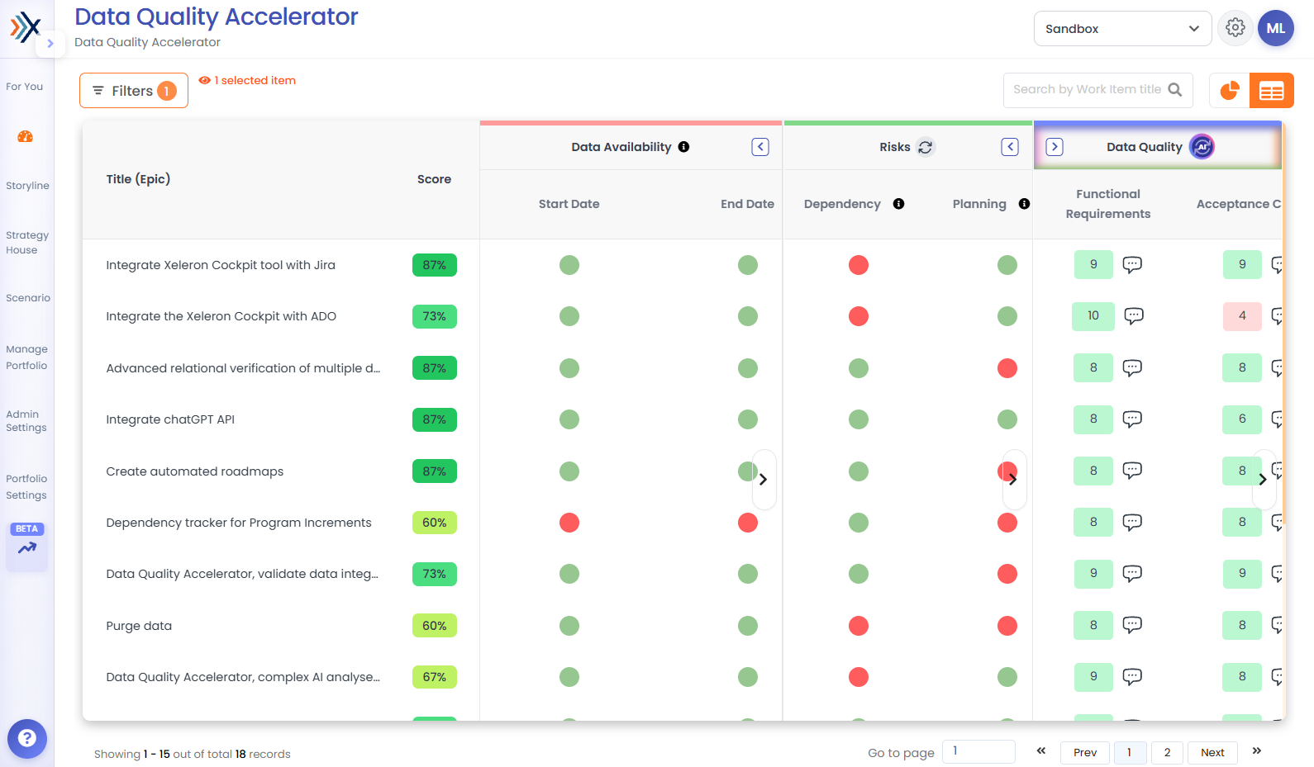Click Acceptance score 4 for ADO row
Viewport: 1314px width, 767px height.
(x=1242, y=315)
